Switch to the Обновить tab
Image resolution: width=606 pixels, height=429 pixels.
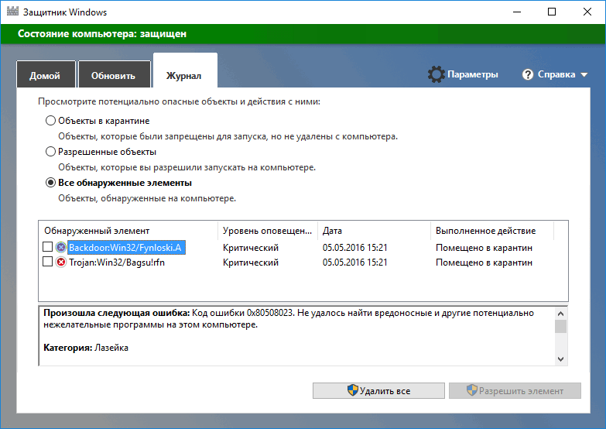coord(114,74)
